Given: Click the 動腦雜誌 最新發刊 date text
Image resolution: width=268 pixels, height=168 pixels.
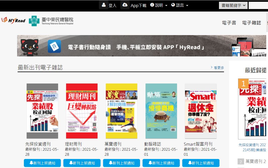Looking at the screenshot, I should click(x=161, y=152).
